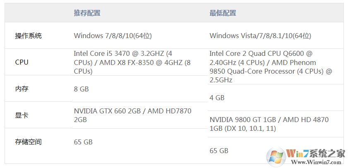The width and height of the screenshot is (348, 168).
Task: Click the CPU row label
Action: [22, 62]
